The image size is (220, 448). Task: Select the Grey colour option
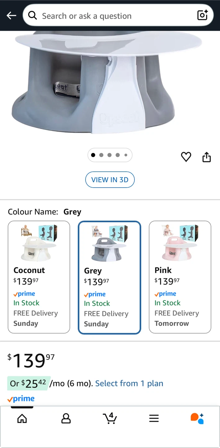point(110,278)
